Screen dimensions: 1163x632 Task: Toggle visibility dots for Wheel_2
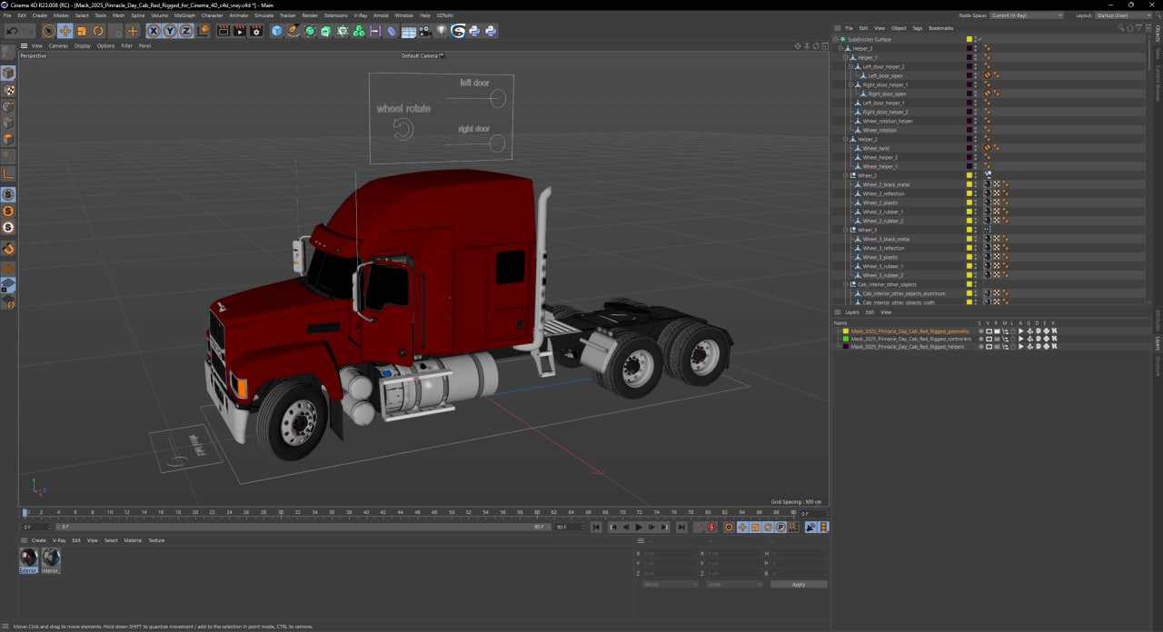click(x=976, y=175)
